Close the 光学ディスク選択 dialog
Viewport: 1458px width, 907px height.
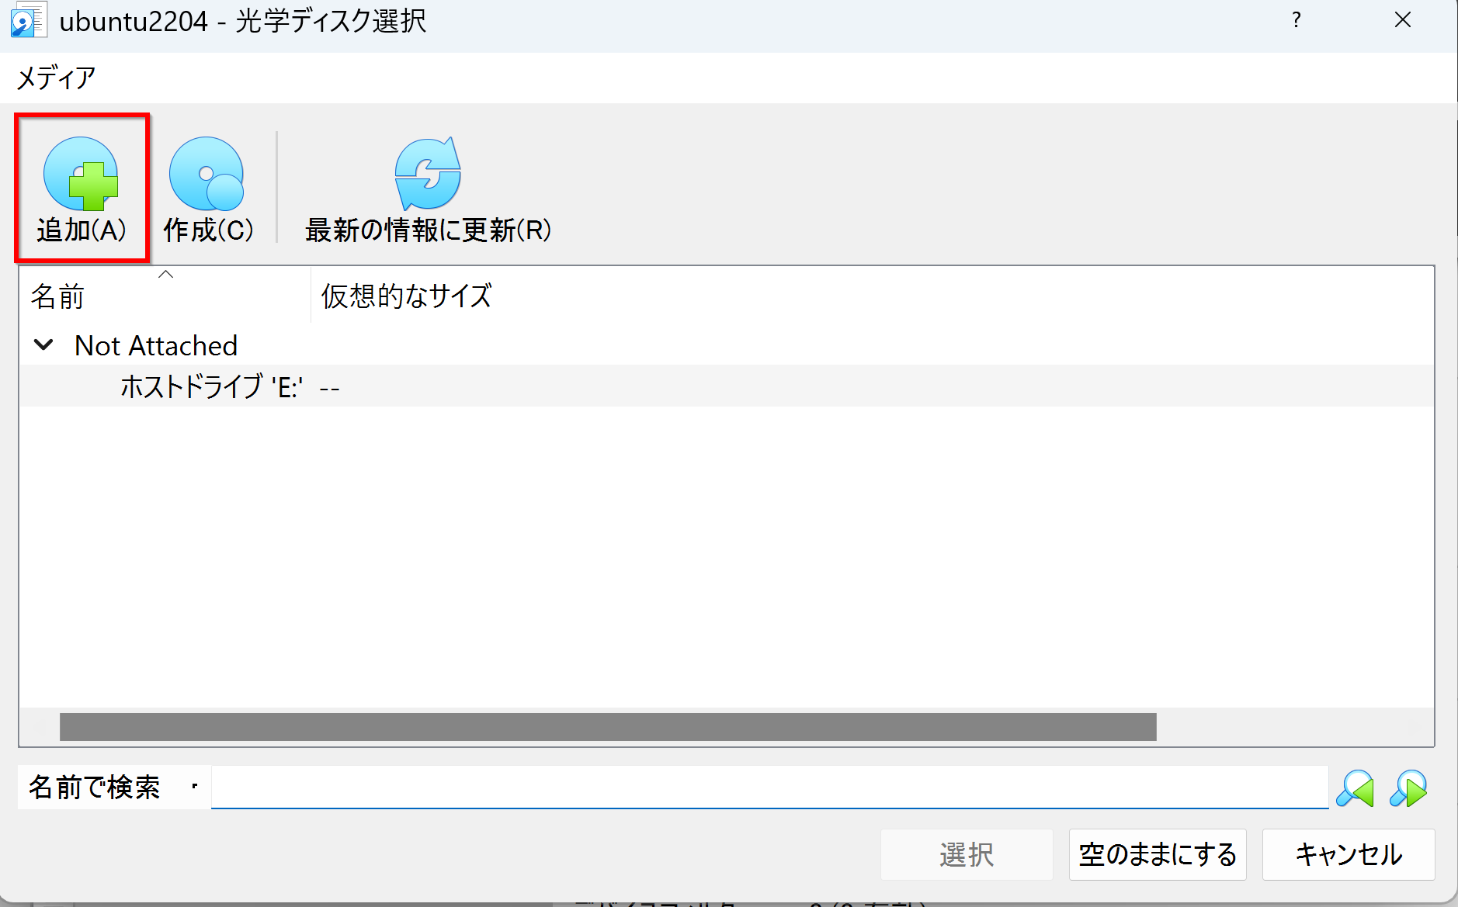(1403, 20)
